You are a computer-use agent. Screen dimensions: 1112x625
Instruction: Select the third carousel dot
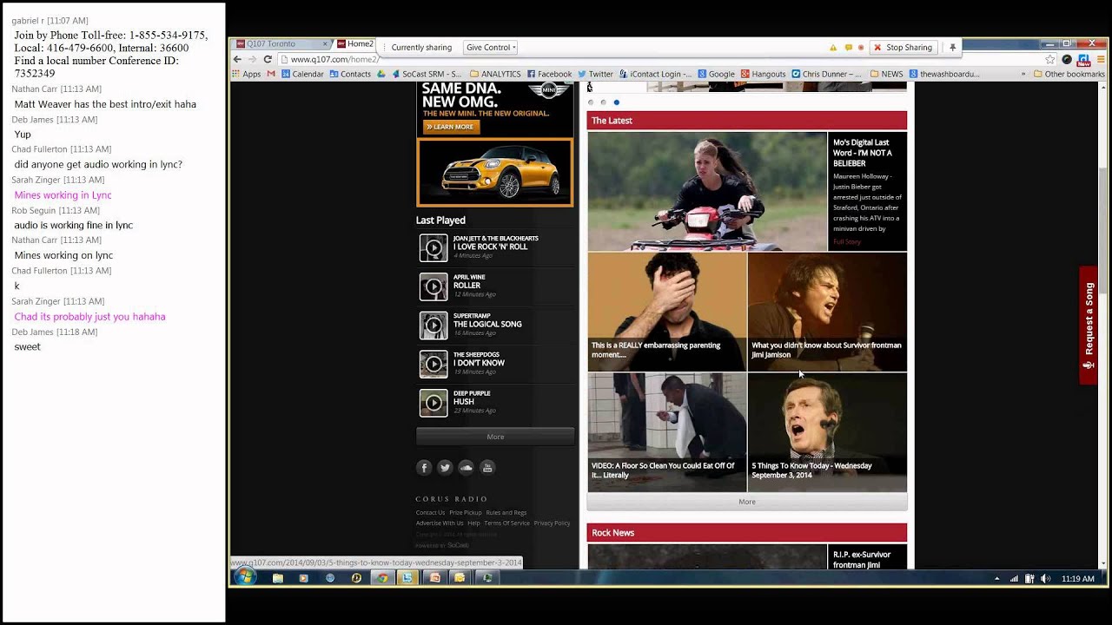pos(617,102)
